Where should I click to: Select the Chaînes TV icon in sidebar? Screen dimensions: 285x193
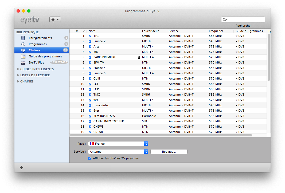[x=23, y=50]
